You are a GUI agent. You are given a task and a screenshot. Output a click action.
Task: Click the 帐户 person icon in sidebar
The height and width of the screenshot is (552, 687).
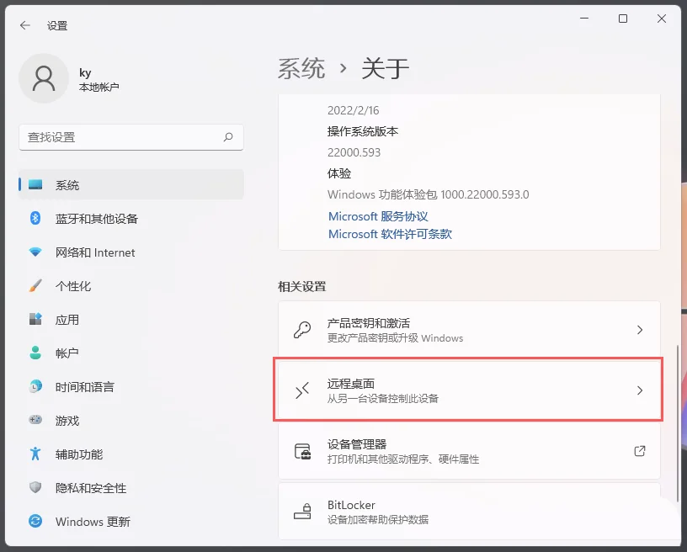pyautogui.click(x=35, y=353)
